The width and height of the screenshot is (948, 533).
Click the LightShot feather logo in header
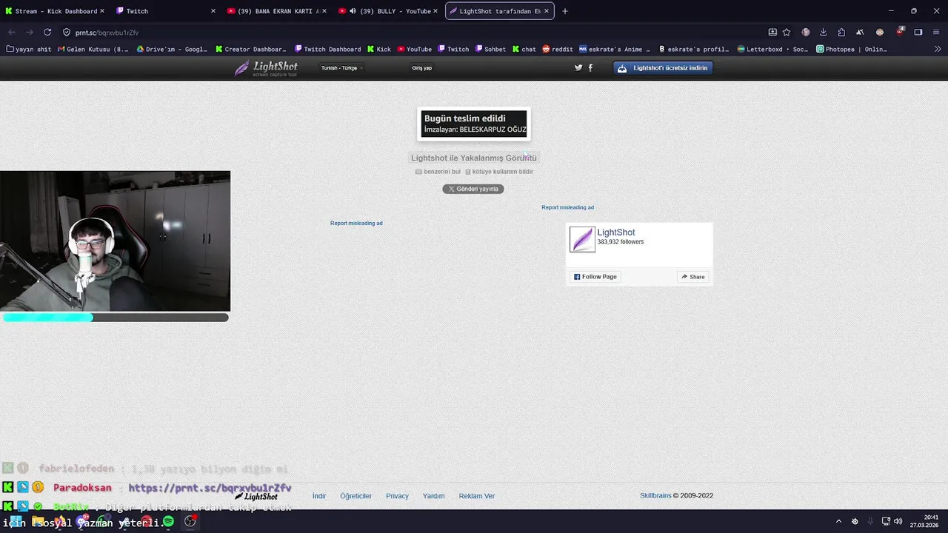click(267, 68)
